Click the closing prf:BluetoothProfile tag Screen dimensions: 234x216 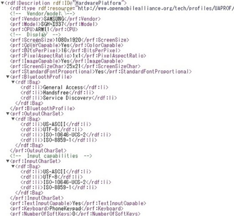[43, 108]
